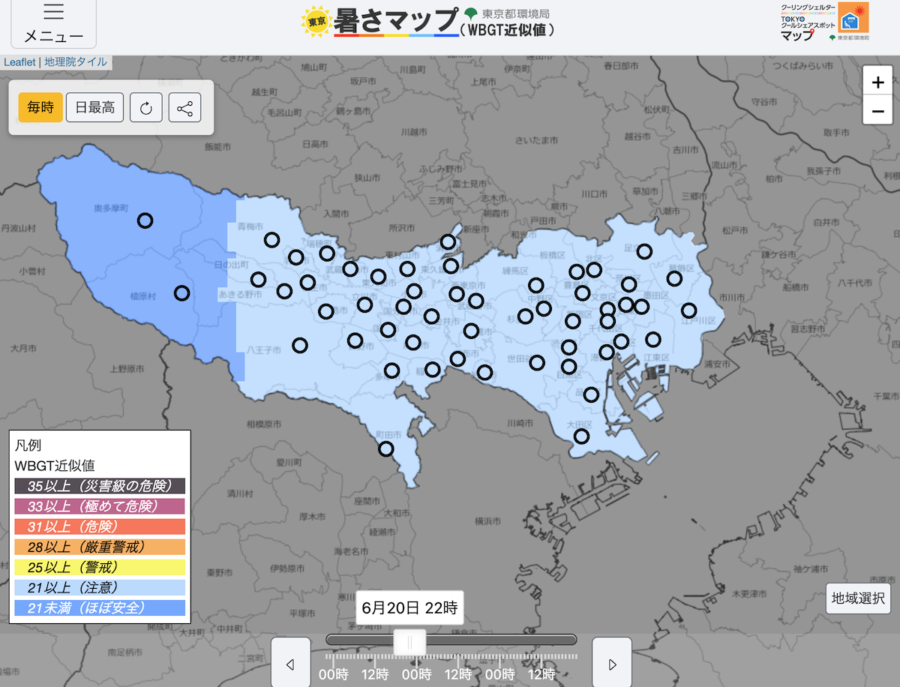Select the 葛飾区 observation point marker

pyautogui.click(x=674, y=279)
